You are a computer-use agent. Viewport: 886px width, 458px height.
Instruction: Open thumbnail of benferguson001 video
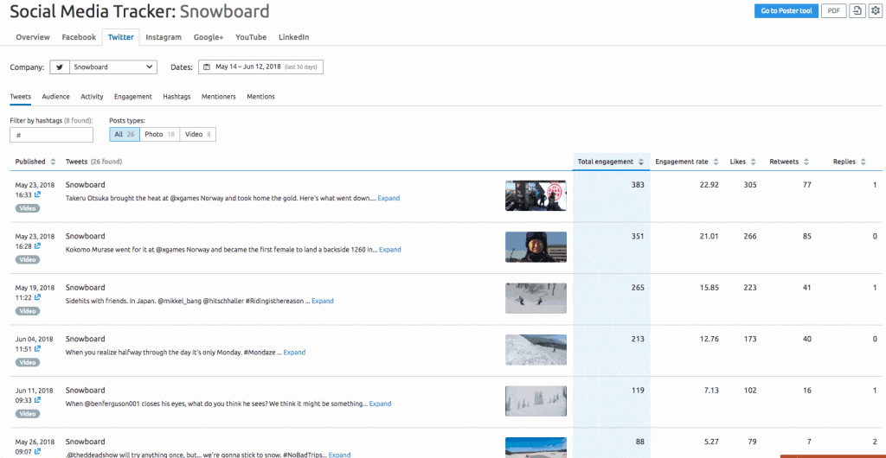coord(536,401)
